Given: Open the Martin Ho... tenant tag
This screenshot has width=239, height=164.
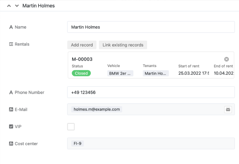Looking at the screenshot, I should pyautogui.click(x=156, y=74).
